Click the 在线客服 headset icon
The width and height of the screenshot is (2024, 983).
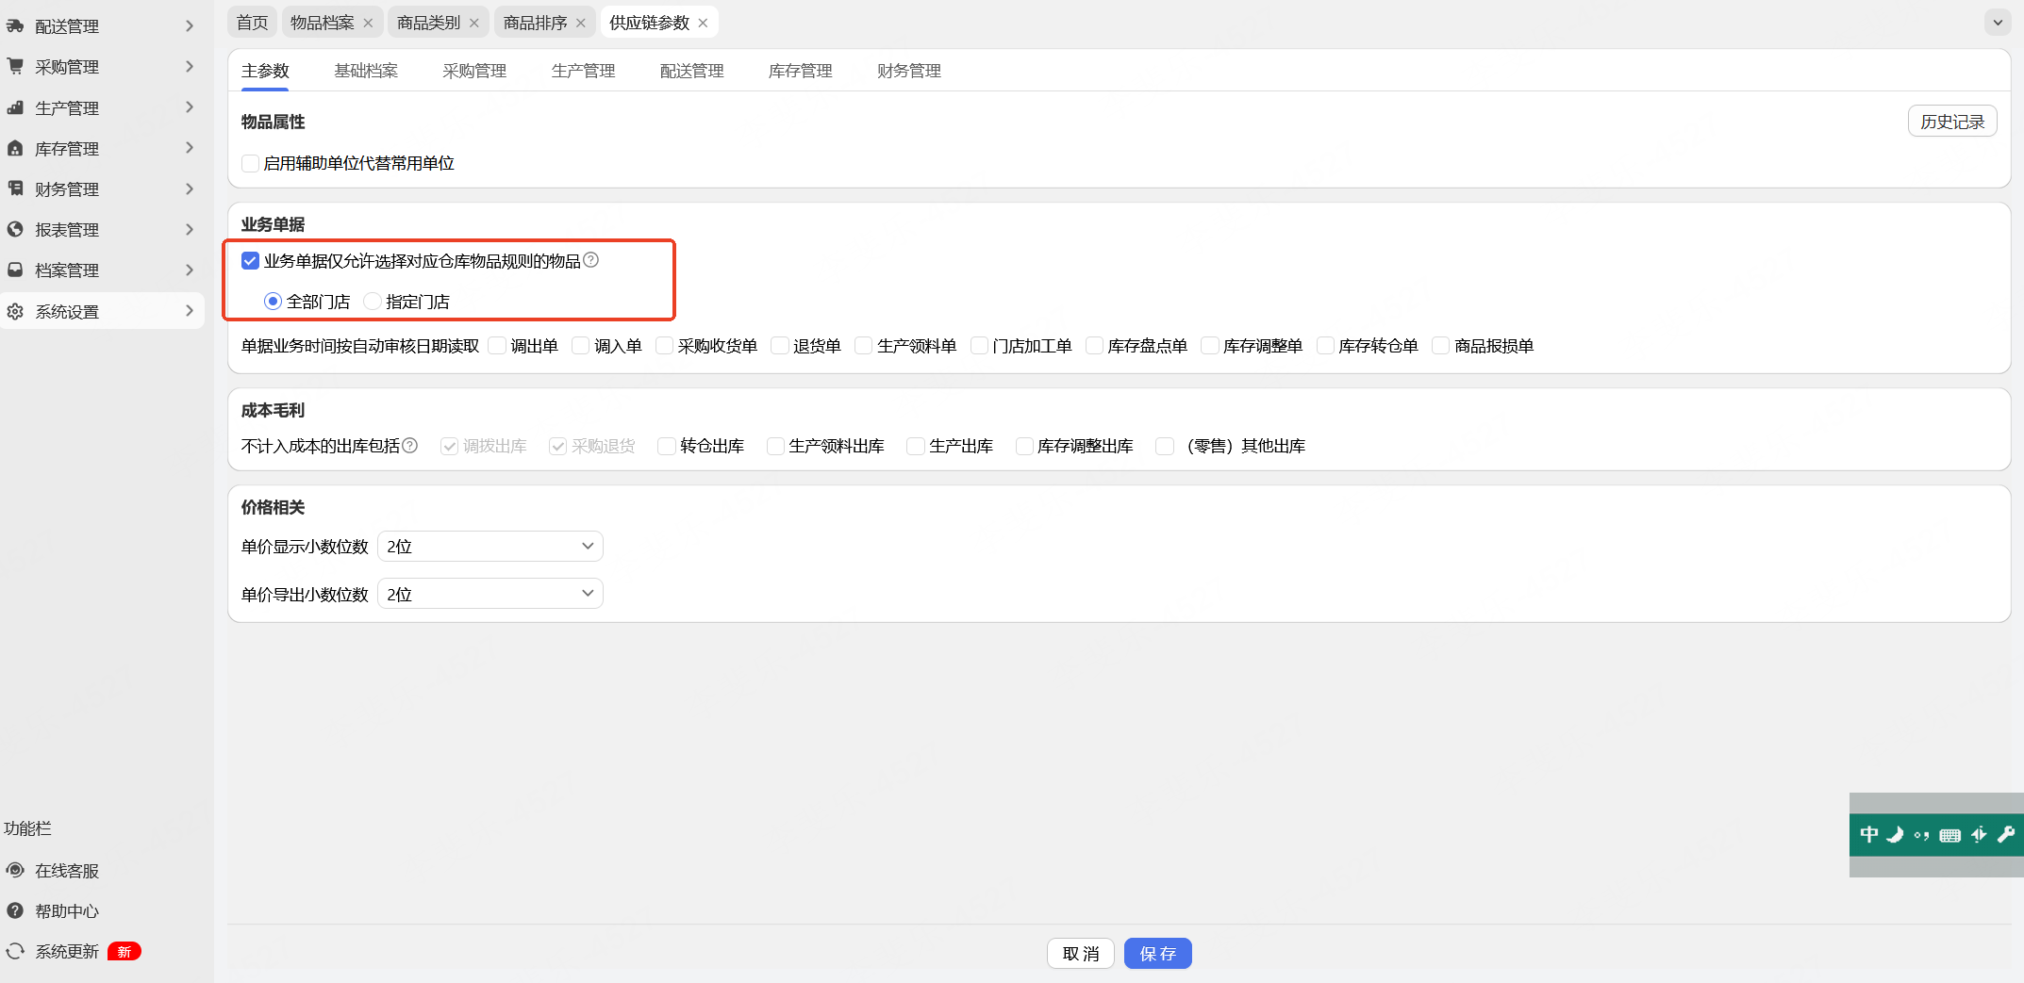pos(15,870)
